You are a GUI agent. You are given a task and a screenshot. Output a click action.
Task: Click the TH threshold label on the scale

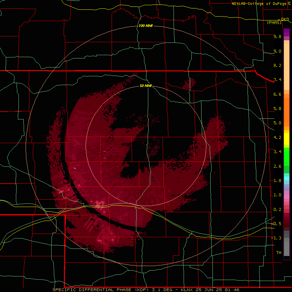pos(279,253)
